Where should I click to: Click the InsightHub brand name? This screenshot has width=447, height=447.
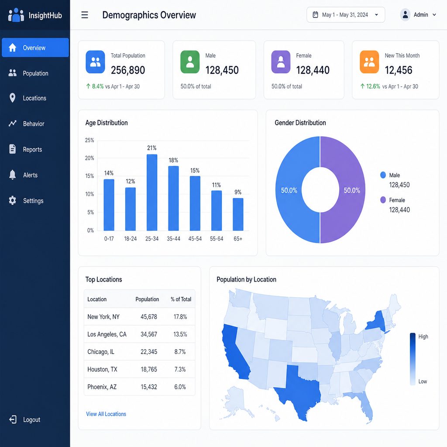click(x=45, y=15)
